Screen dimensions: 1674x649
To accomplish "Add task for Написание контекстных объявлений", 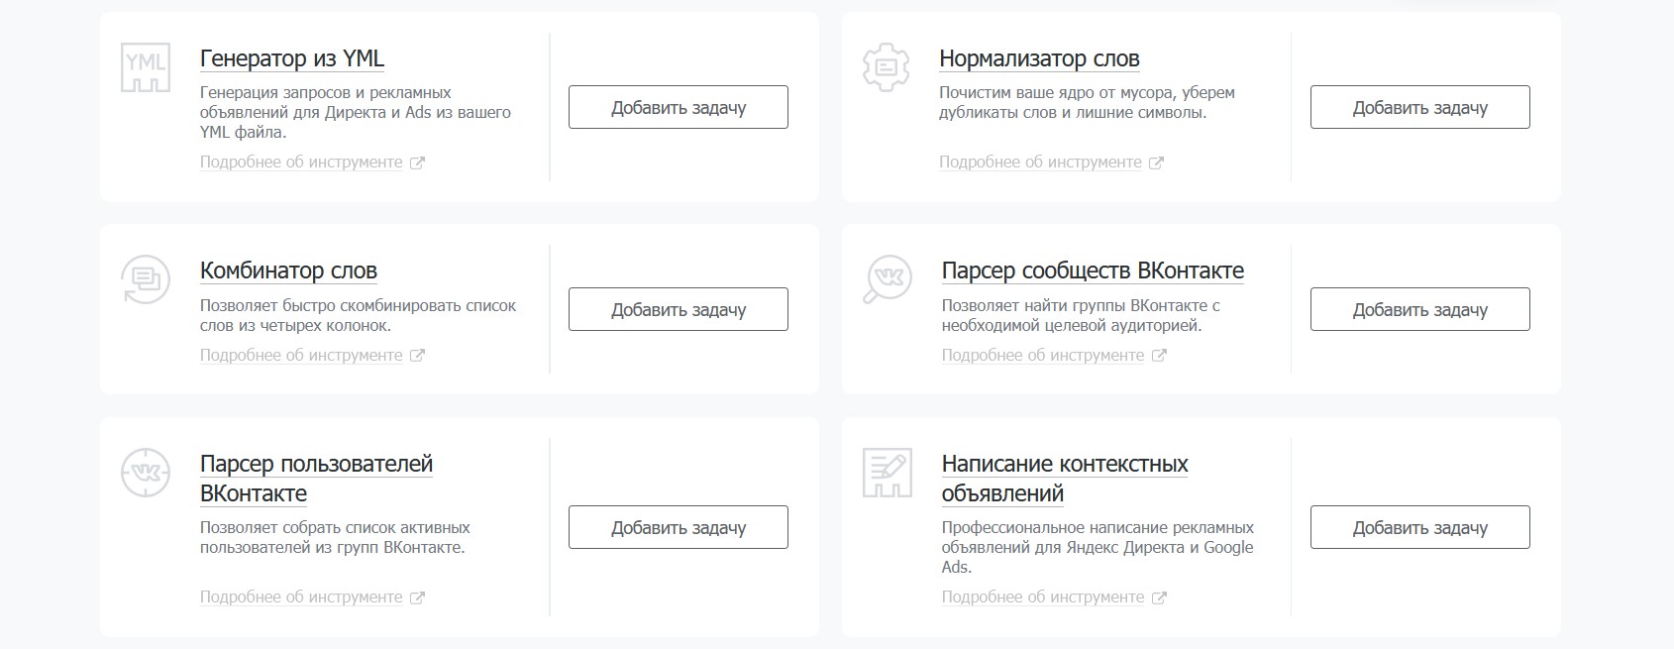I will tap(1419, 527).
